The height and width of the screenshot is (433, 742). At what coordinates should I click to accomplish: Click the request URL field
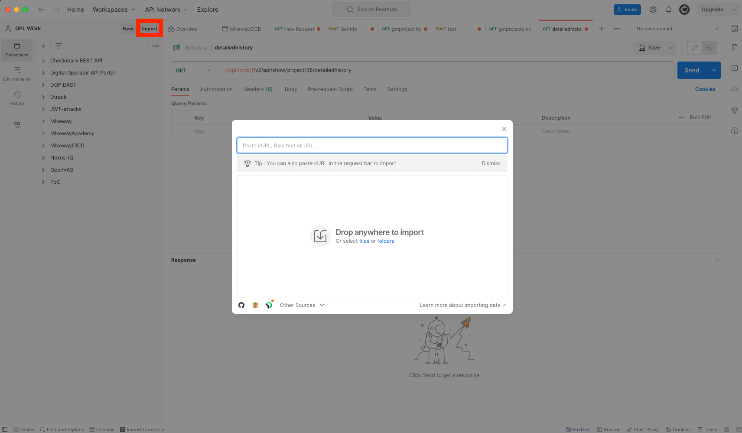[446, 70]
